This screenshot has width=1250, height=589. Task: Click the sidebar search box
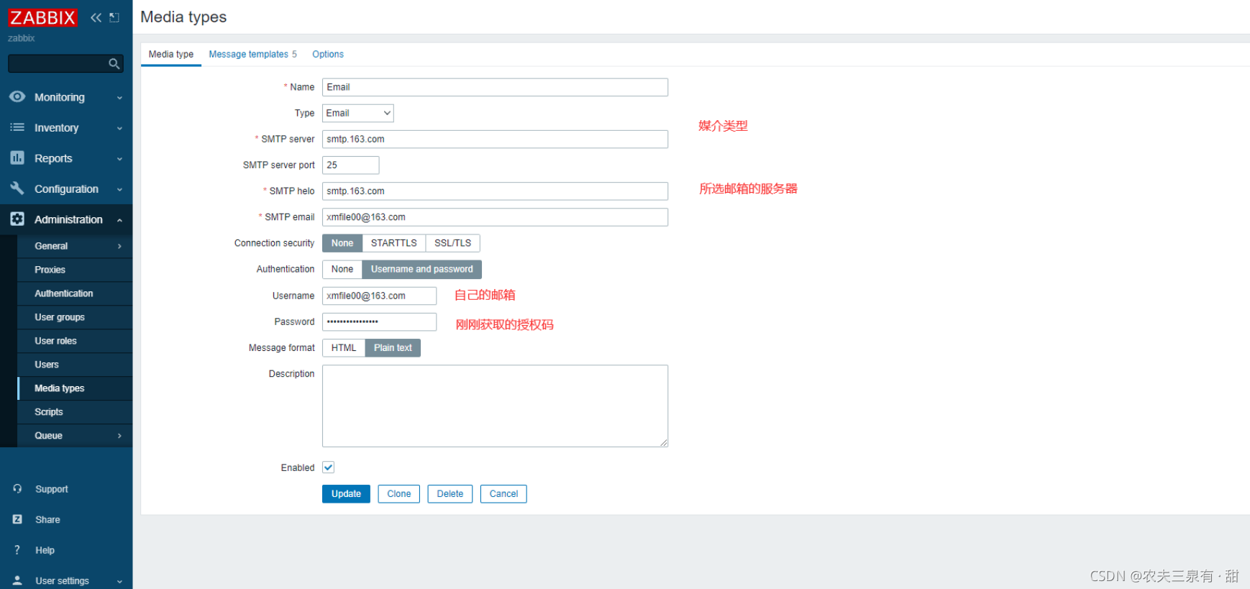point(65,64)
